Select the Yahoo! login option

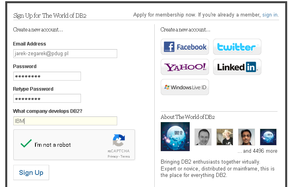[185, 67]
